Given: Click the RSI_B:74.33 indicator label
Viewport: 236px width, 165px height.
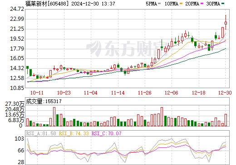Looking at the screenshot, I should (74, 133).
